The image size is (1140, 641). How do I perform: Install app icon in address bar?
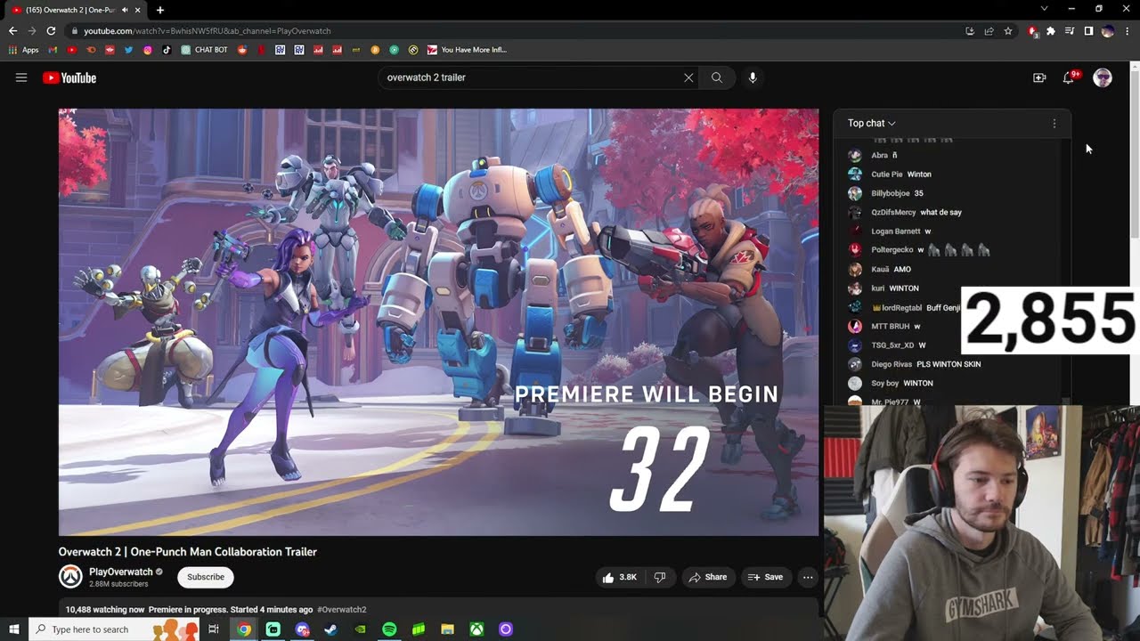970,30
